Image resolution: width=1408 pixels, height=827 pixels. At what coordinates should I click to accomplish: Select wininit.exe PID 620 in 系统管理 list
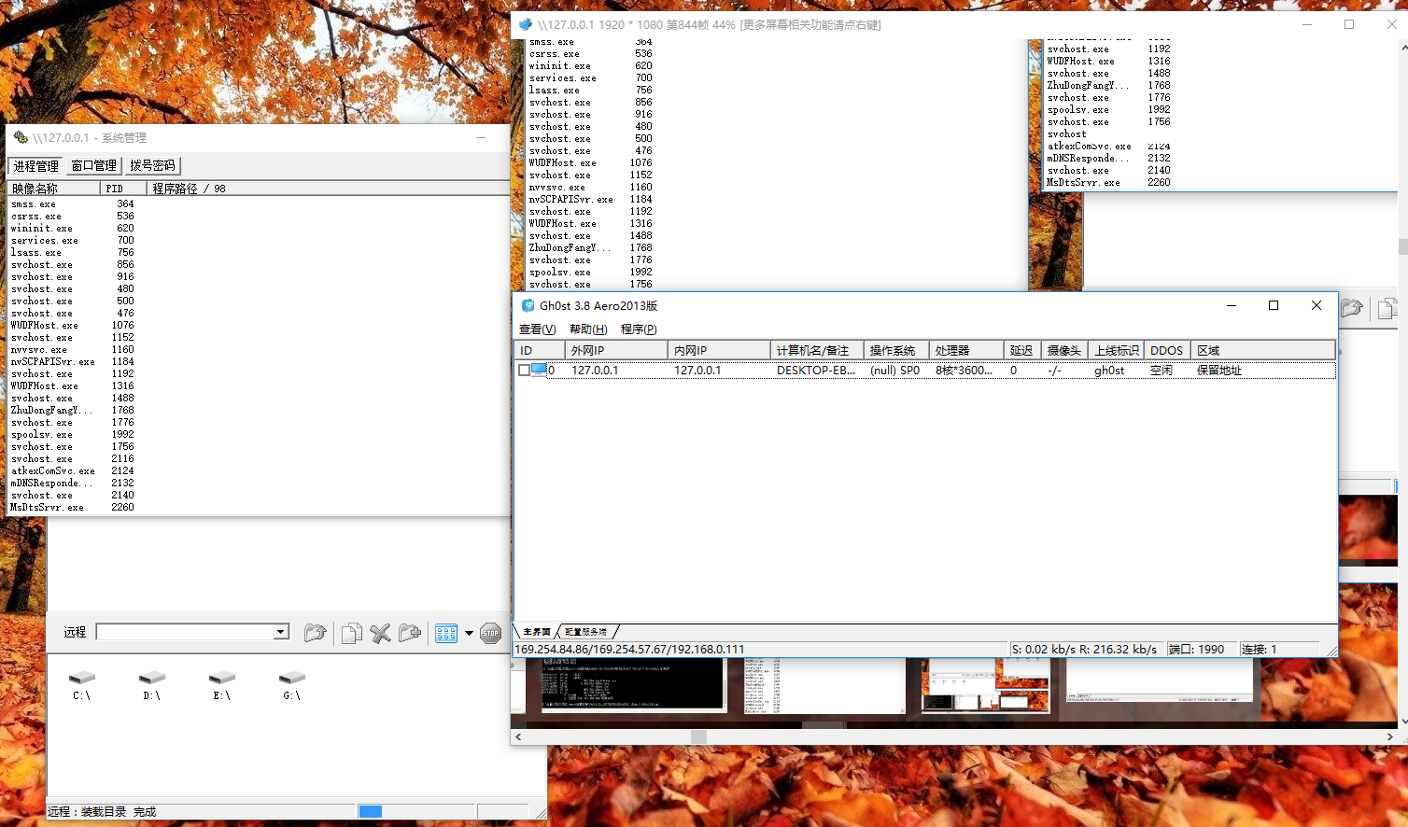[x=72, y=228]
